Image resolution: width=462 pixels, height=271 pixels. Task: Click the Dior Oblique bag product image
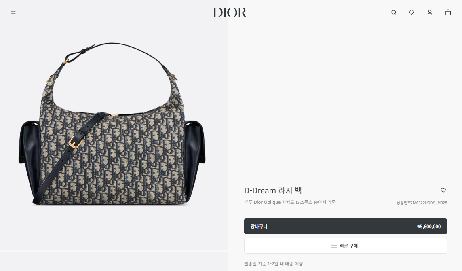click(x=112, y=124)
